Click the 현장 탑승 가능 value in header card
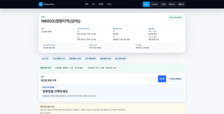 (153, 39)
